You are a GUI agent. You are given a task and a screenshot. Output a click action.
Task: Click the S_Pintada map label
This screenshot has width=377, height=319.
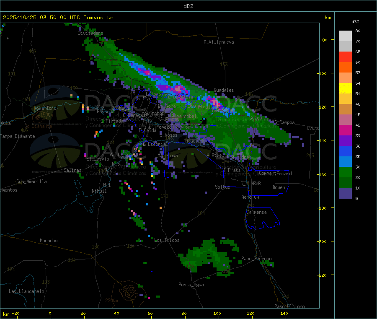point(112,121)
